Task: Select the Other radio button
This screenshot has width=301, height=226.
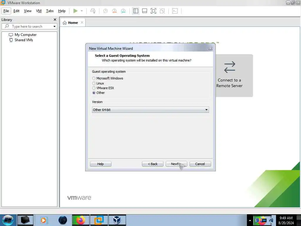Action: click(x=94, y=93)
